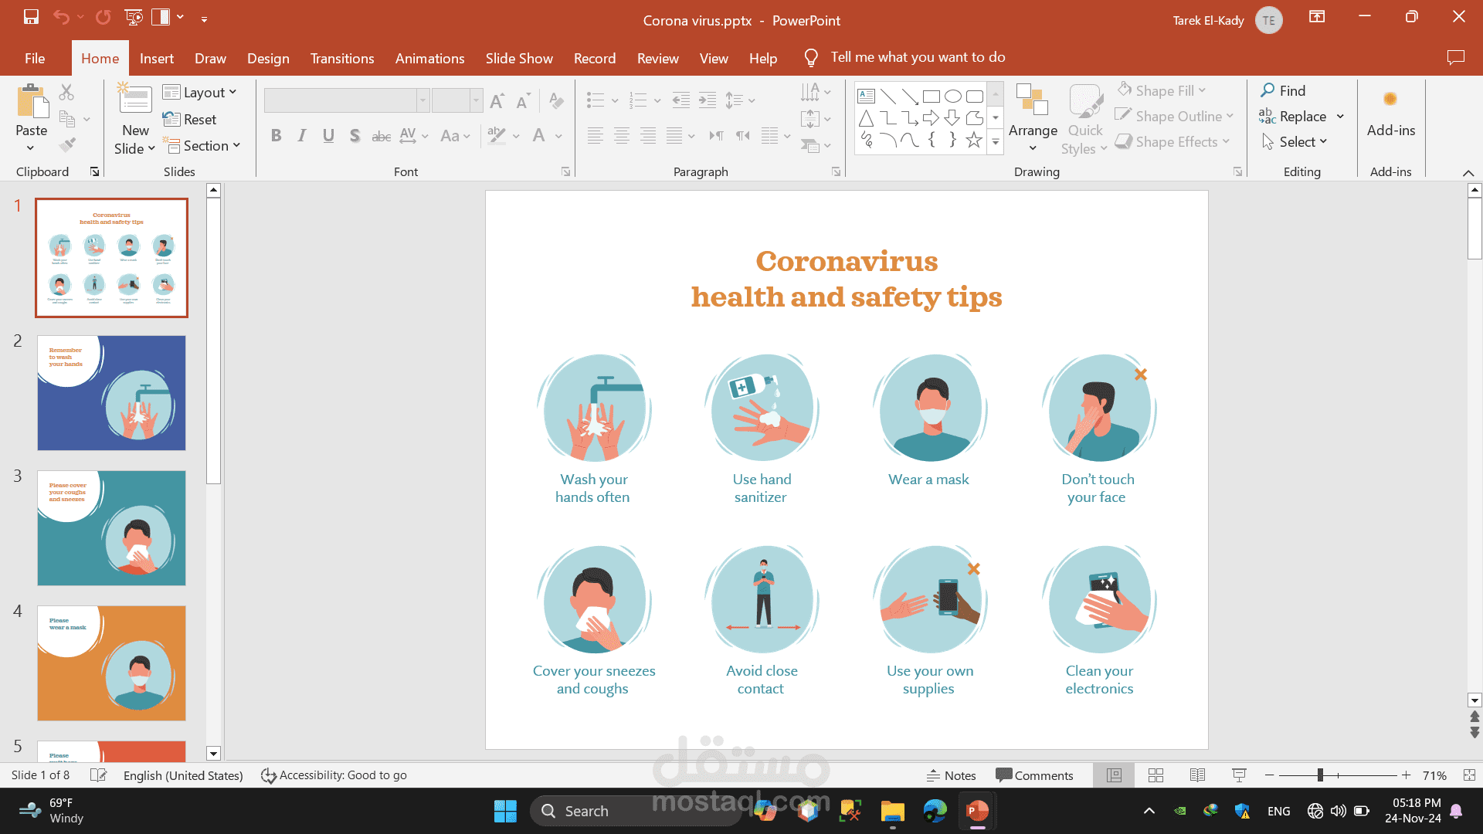Click Quick Styles button

(x=1085, y=119)
